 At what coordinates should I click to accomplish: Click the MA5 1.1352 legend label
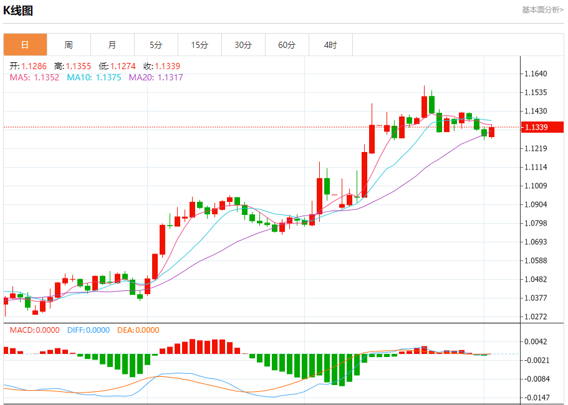[x=34, y=77]
